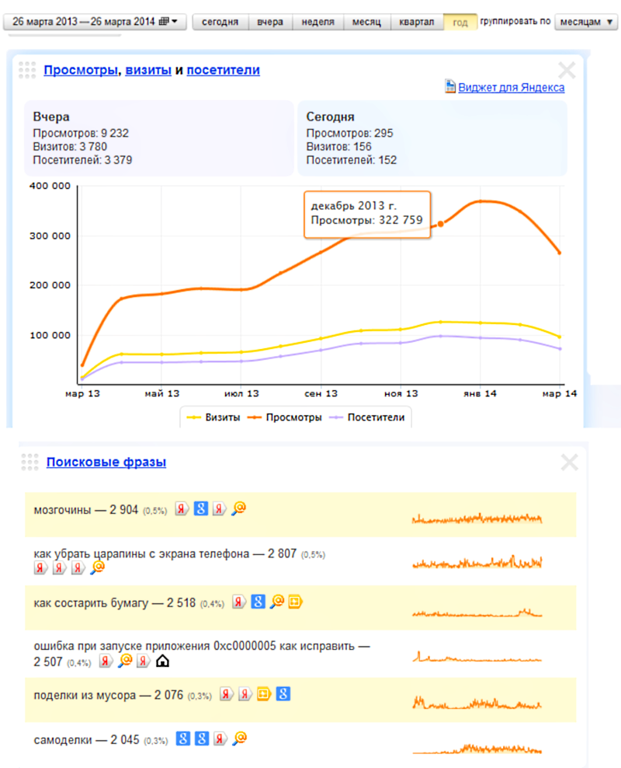
Task: Click the yellow search icon in 'как состарить бумагу' row
Action: click(x=295, y=602)
